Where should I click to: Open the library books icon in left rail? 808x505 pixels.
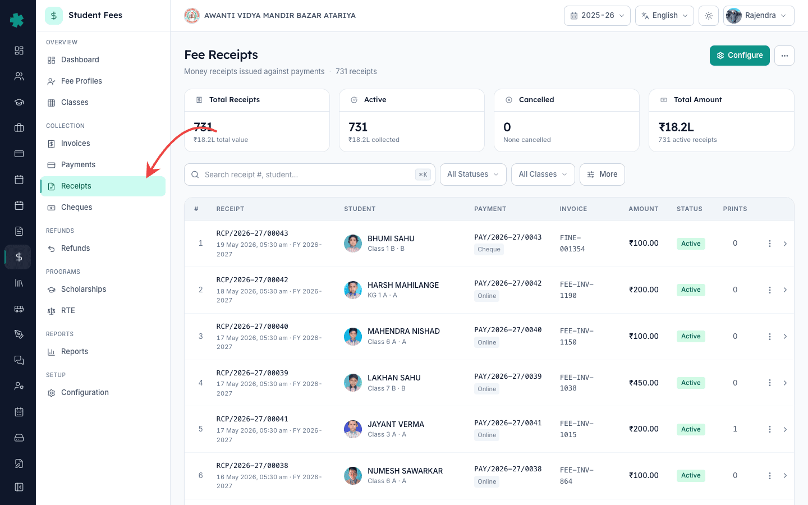pyautogui.click(x=19, y=283)
